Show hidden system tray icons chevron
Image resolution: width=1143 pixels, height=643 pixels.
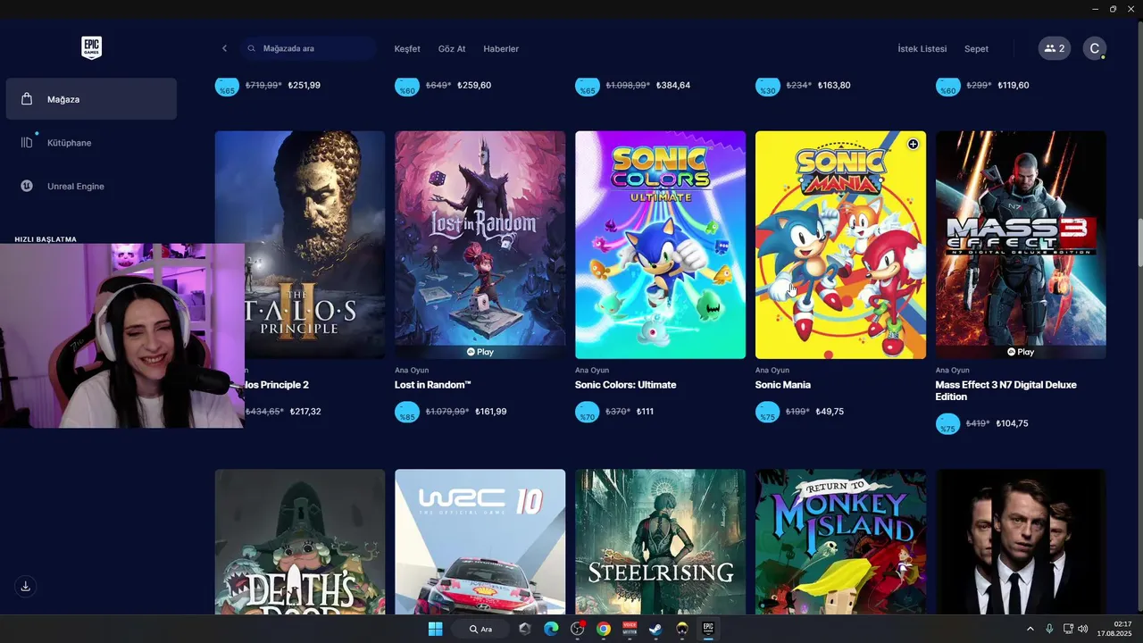click(x=1030, y=629)
